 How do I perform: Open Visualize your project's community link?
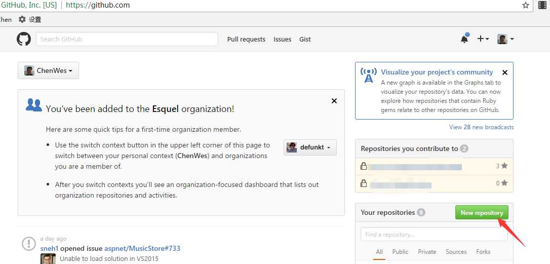(437, 72)
